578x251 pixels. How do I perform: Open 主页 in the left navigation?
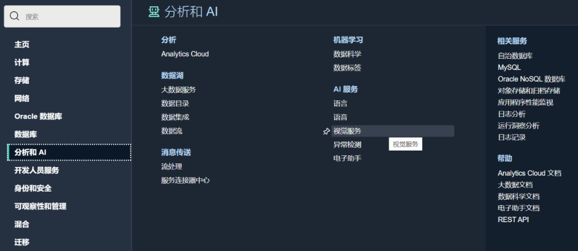click(x=22, y=45)
